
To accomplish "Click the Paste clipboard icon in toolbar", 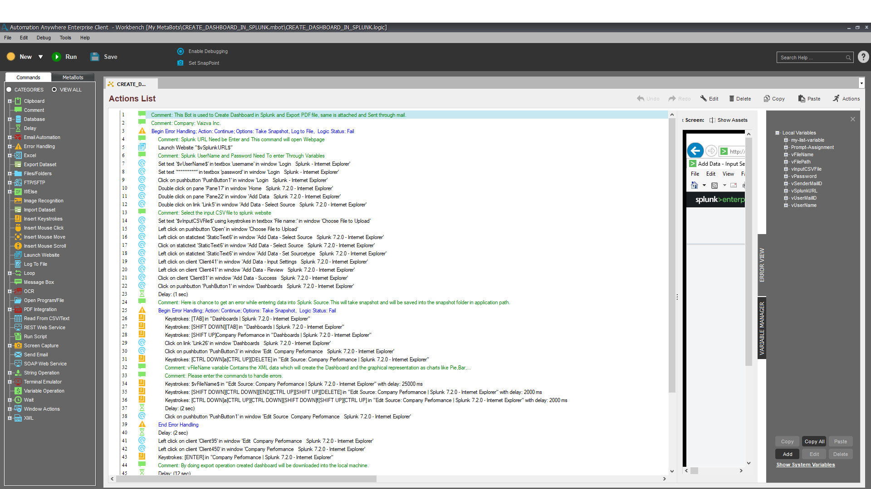I will tap(802, 99).
